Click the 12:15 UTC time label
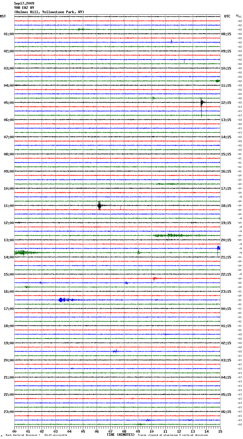Image resolution: width=243 pixels, height=439 pixels. coord(226,103)
